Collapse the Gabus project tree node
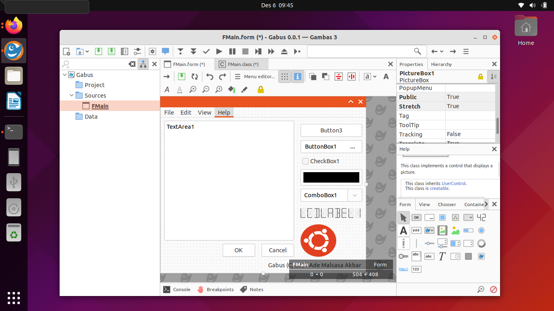Screen dimensions: 554x311 click(65, 75)
